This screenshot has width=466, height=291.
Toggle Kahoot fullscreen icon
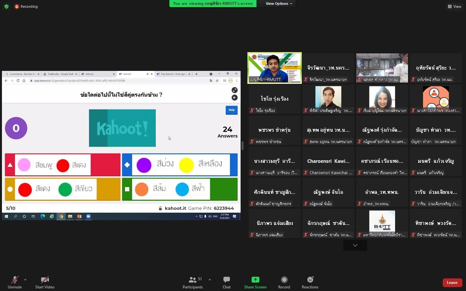235,90
